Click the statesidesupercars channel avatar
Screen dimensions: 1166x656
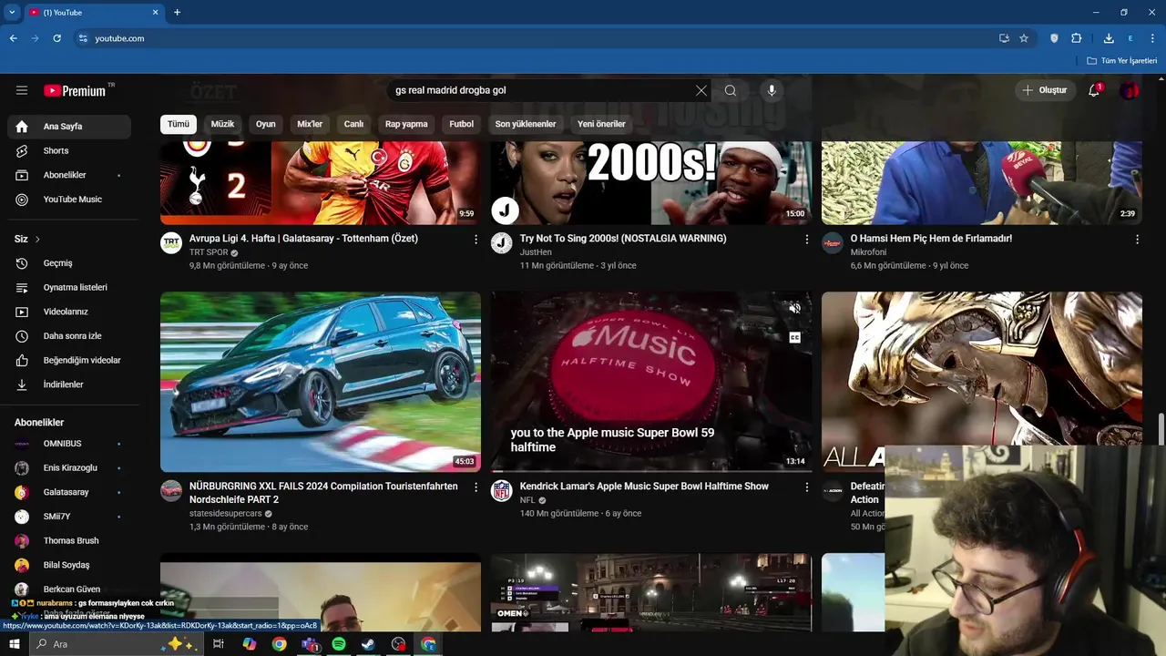point(171,491)
